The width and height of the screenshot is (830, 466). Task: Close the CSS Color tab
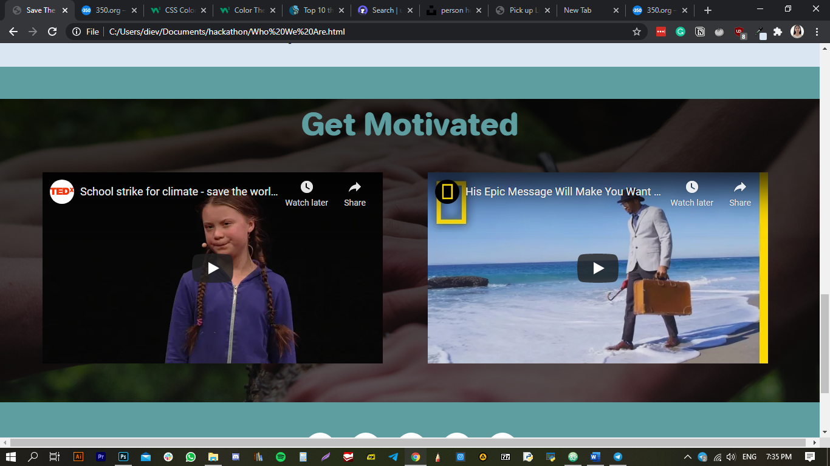pyautogui.click(x=204, y=10)
